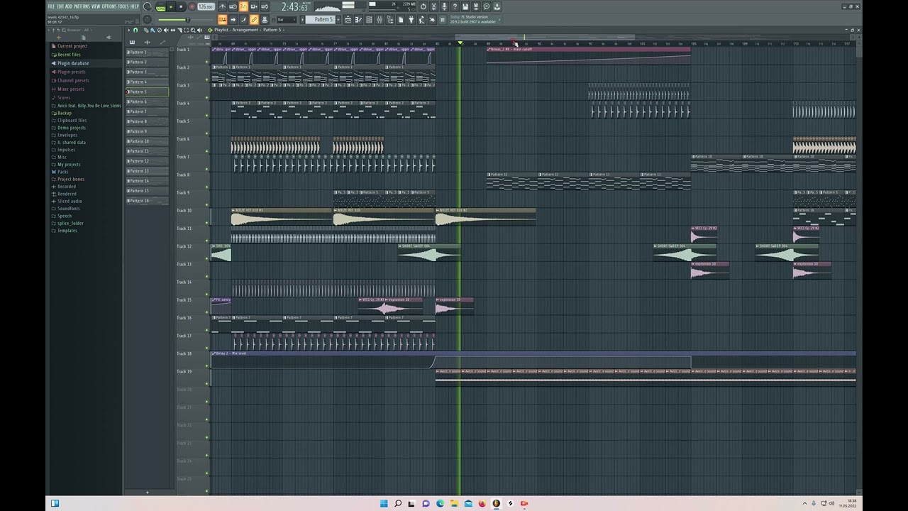Click the record button in transport
908x511 pixels.
click(192, 6)
